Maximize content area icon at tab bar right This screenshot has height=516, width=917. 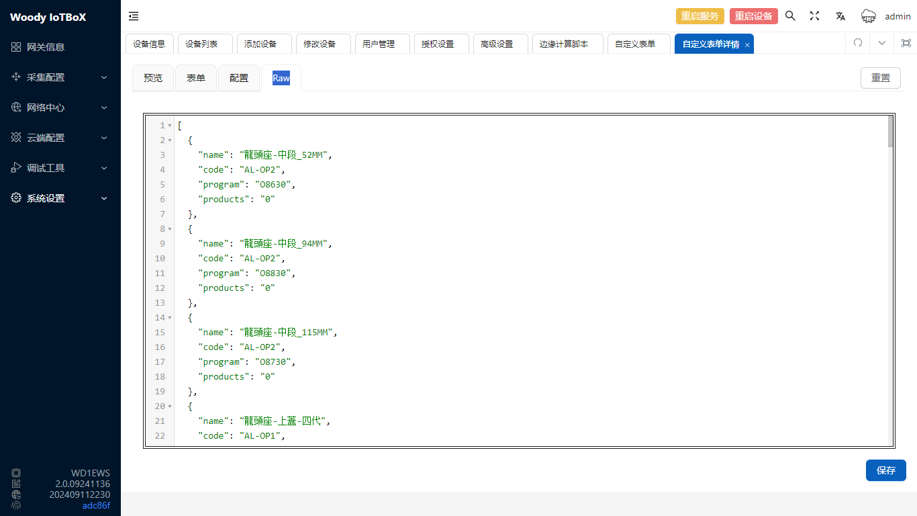[906, 43]
